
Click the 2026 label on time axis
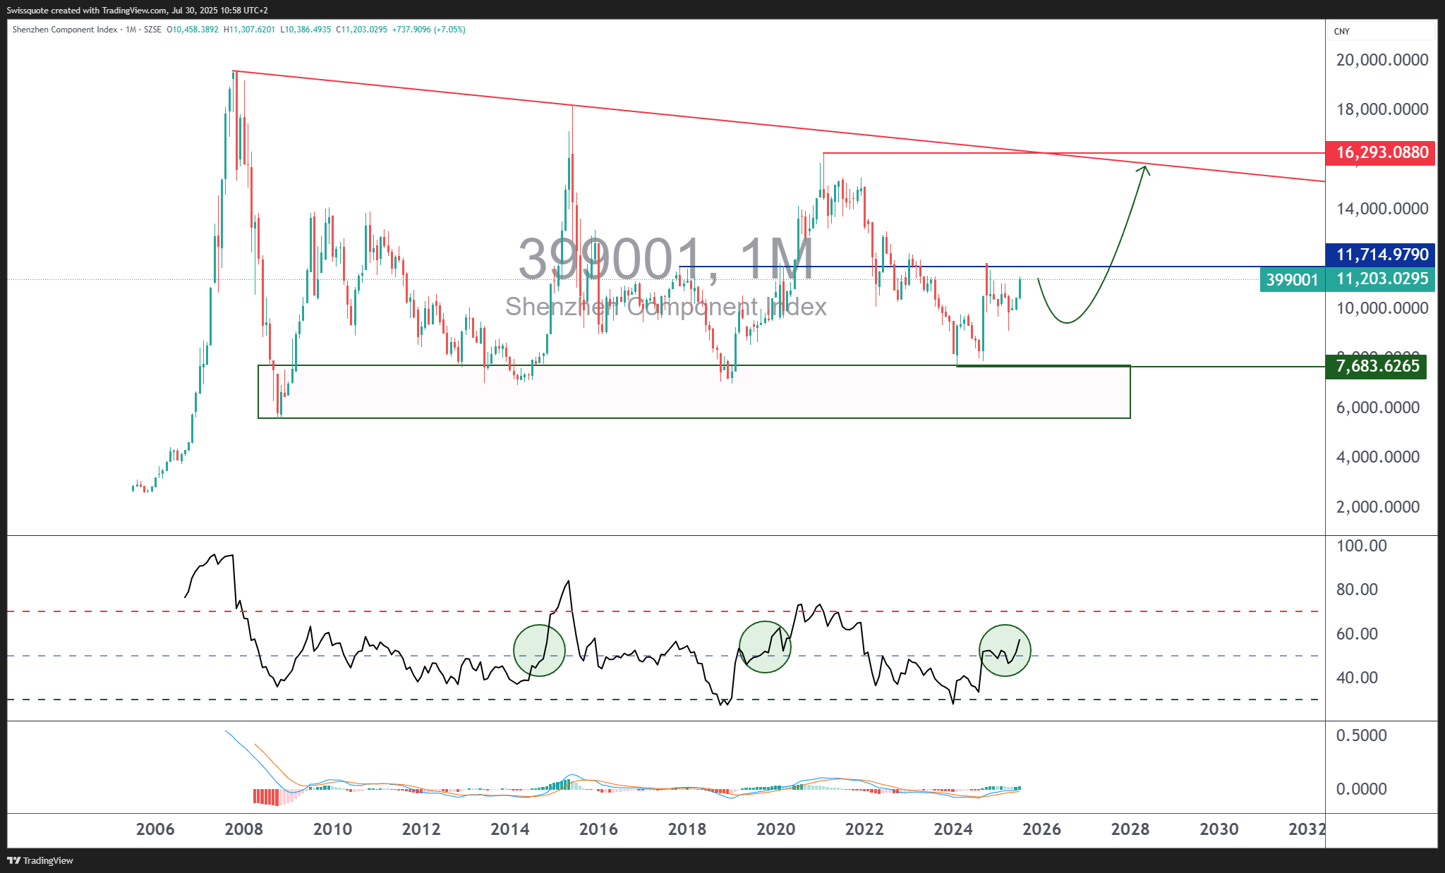click(x=1042, y=829)
